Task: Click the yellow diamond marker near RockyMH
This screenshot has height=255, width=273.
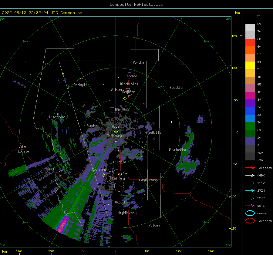Action: [81, 79]
